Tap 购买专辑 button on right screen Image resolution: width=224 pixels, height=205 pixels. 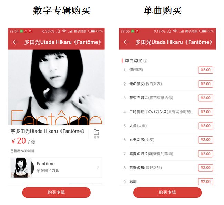(167, 193)
